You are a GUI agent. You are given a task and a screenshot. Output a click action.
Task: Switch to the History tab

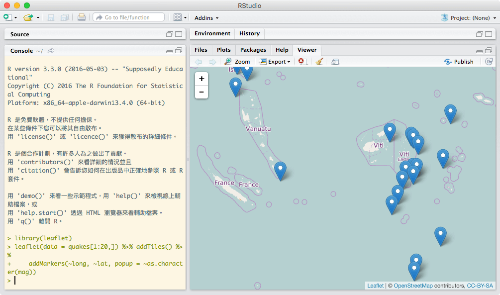click(x=249, y=33)
